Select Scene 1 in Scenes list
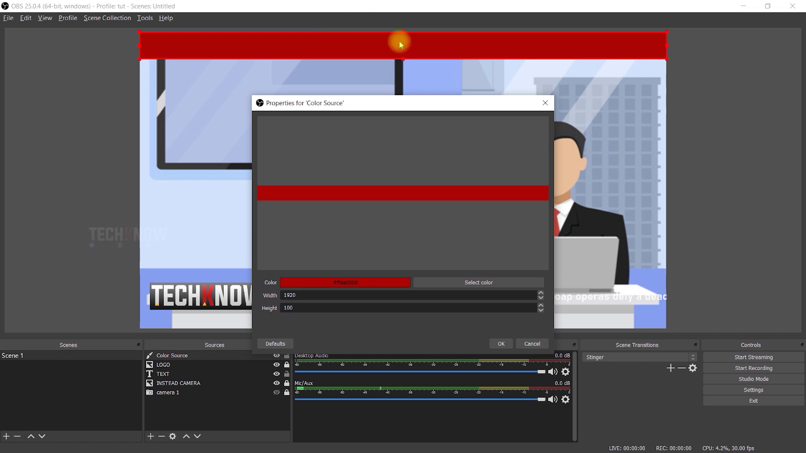Screen dimensions: 806x453 pyautogui.click(x=71, y=355)
